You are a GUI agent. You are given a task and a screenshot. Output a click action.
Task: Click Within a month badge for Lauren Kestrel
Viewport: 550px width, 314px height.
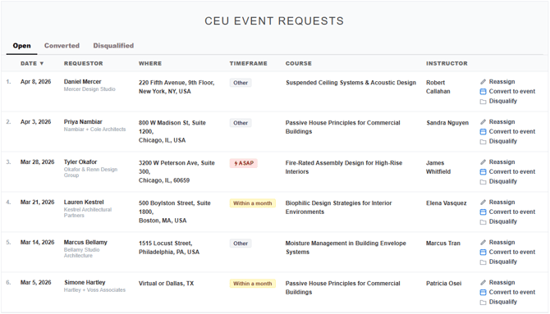pos(253,203)
